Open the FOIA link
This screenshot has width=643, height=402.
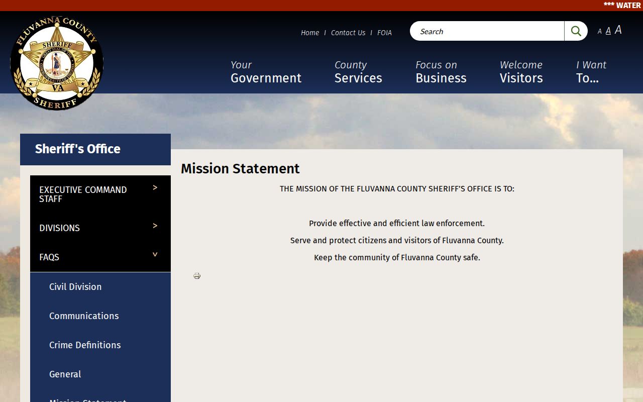click(384, 33)
